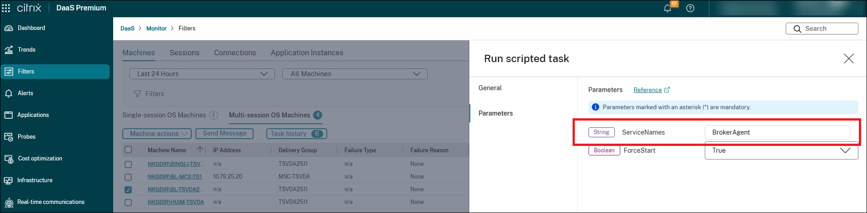Open machine NKGDIR\BL-MCS-TS1 link

pos(174,177)
